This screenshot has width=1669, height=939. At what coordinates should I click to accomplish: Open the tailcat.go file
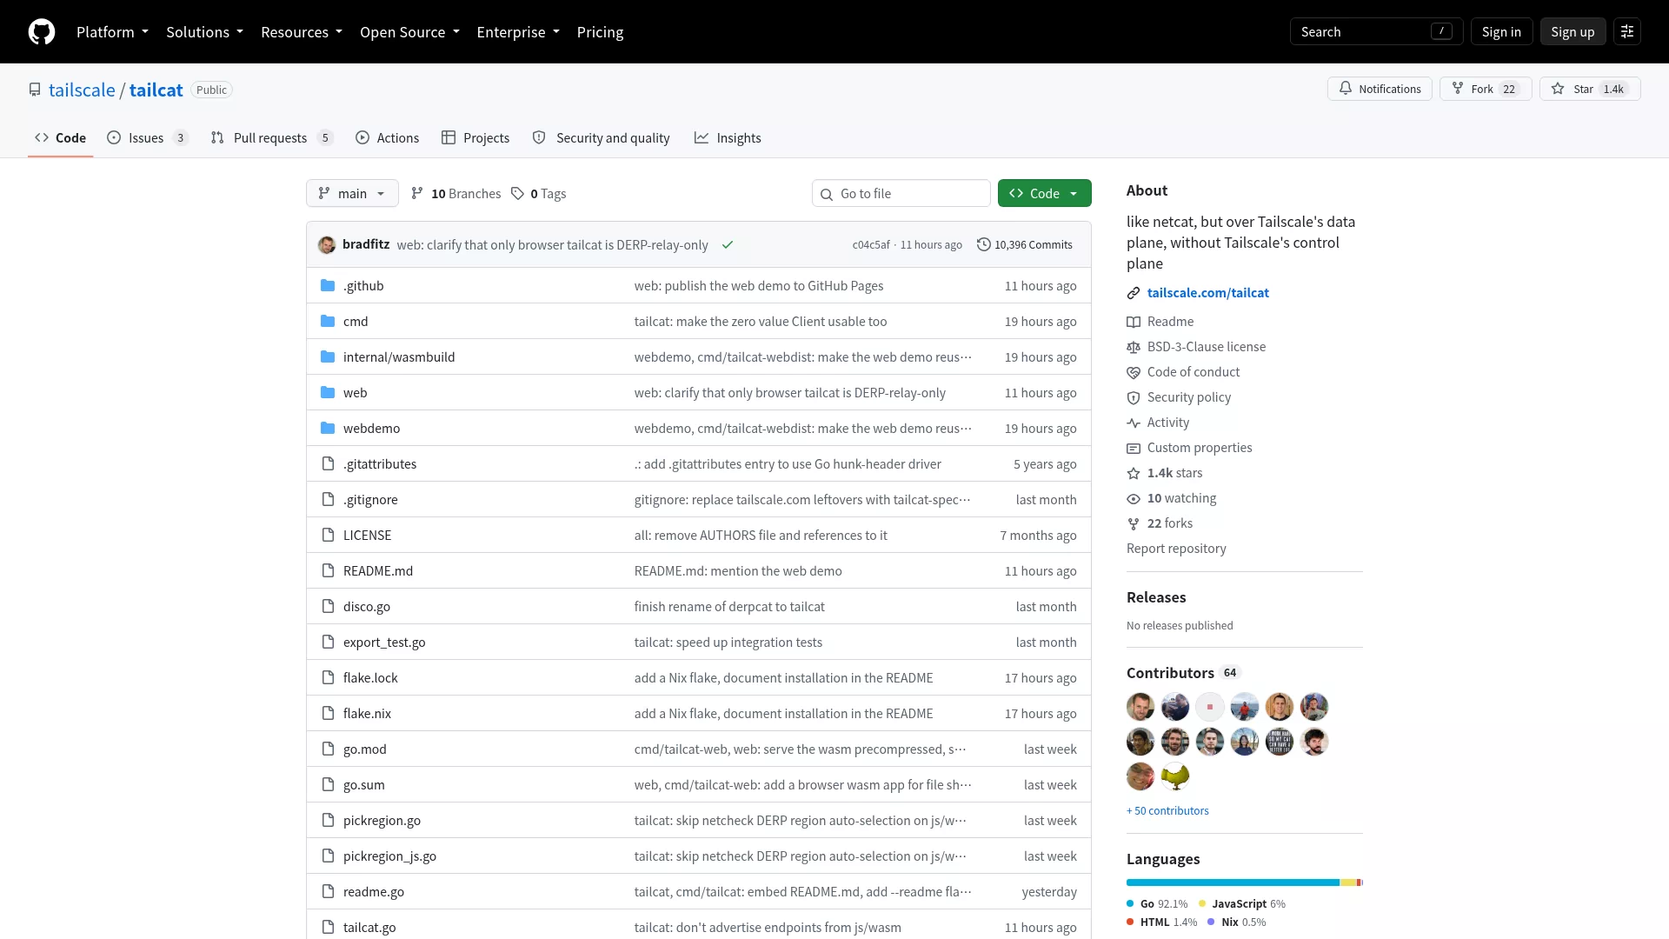[x=369, y=928]
